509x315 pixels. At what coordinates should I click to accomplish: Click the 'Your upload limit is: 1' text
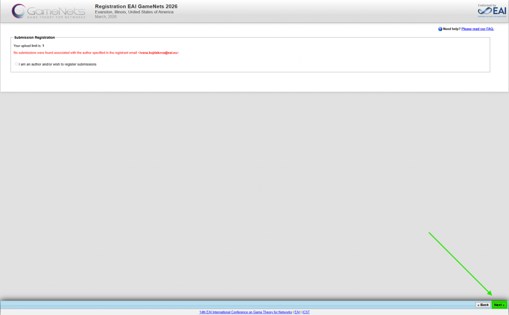[29, 46]
